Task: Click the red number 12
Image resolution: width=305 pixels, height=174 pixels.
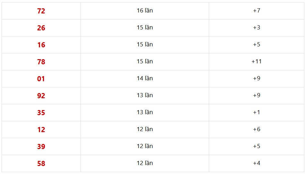Action: pos(41,130)
